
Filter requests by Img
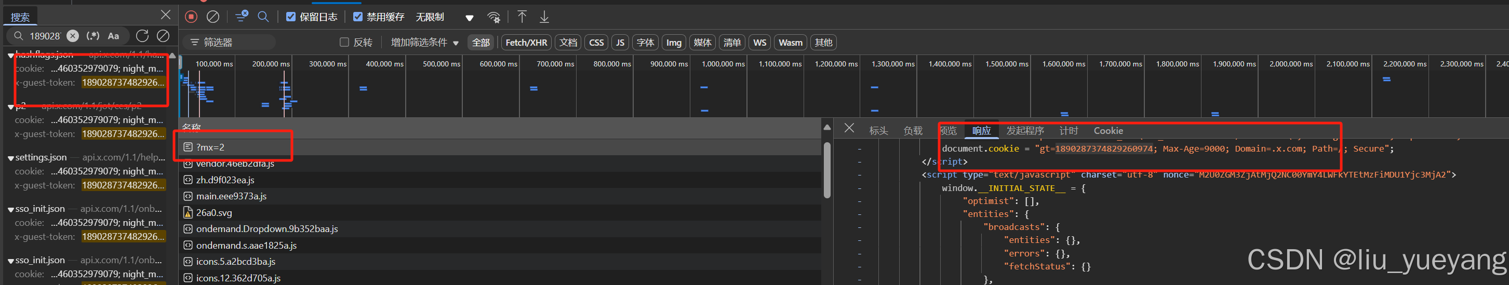[674, 42]
